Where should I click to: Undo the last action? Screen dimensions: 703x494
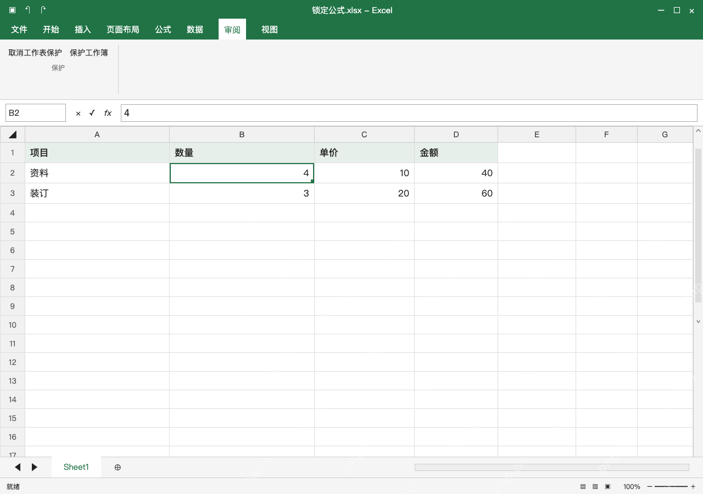[x=28, y=10]
